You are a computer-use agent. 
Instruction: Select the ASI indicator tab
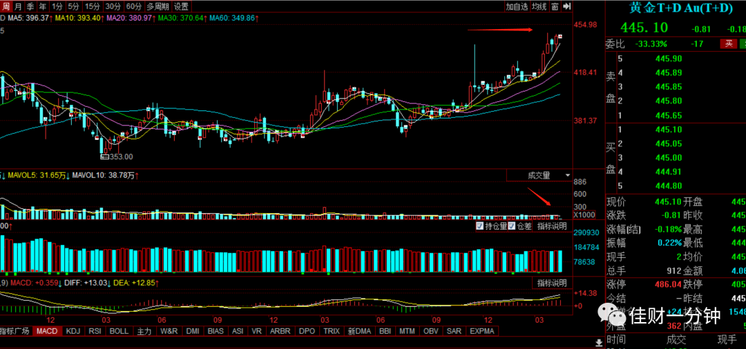pyautogui.click(x=238, y=331)
